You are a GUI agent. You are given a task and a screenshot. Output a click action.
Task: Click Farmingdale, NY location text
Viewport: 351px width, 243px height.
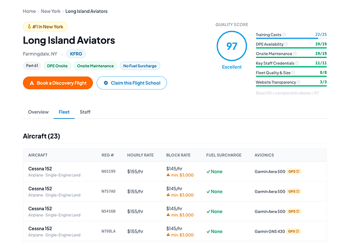pyautogui.click(x=40, y=54)
